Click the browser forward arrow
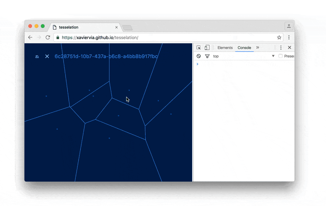The height and width of the screenshot is (206, 326). [39, 37]
